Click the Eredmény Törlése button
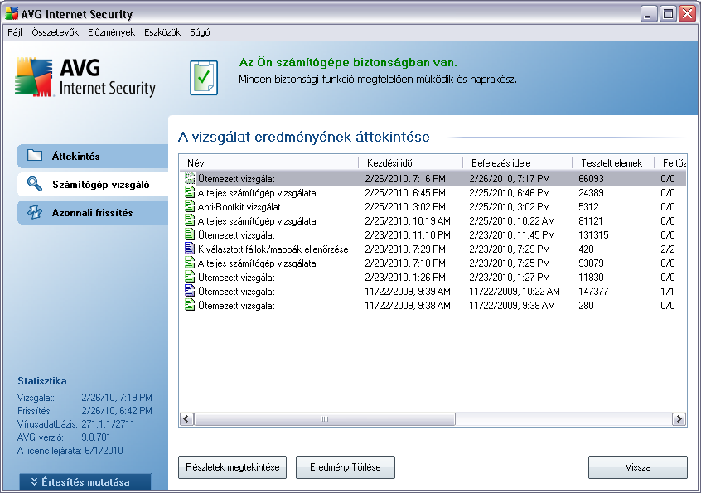Viewport: 701px width, 493px height. [x=346, y=467]
